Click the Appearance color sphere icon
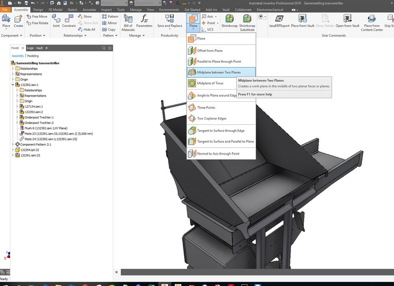 coord(131,3)
